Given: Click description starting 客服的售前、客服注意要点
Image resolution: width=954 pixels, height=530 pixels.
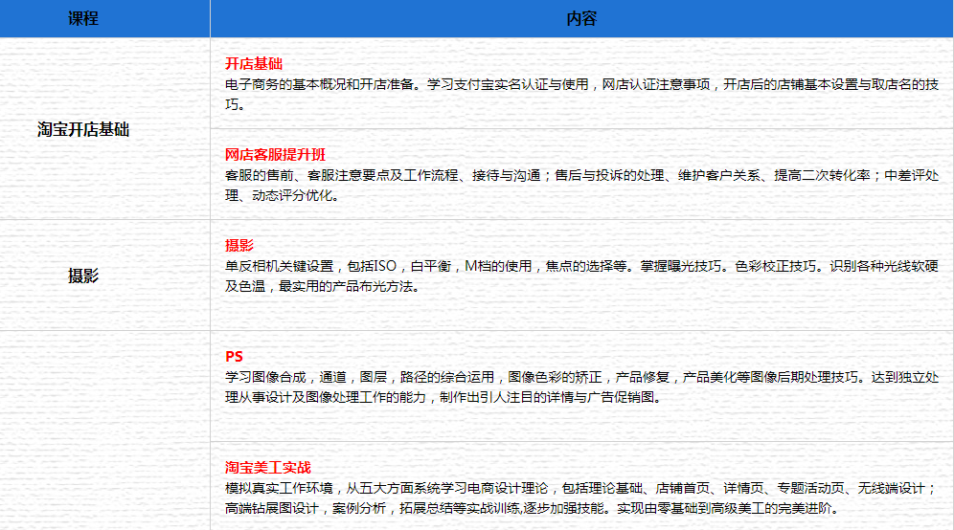Looking at the screenshot, I should tap(581, 186).
